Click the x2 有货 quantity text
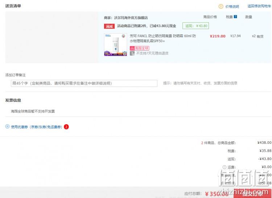This screenshot has height=198, width=272. coord(257,36)
